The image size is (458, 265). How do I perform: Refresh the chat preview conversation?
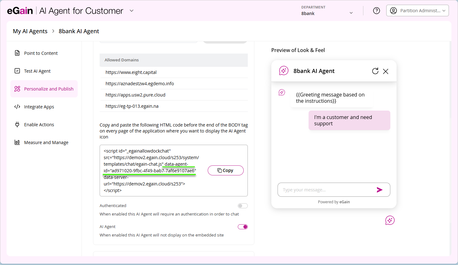click(375, 71)
